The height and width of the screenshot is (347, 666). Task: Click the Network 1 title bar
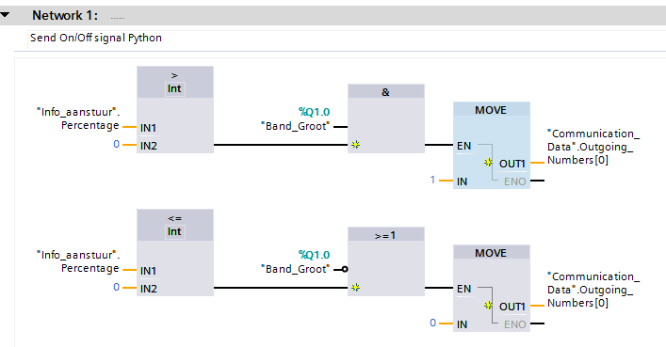[x=333, y=16]
